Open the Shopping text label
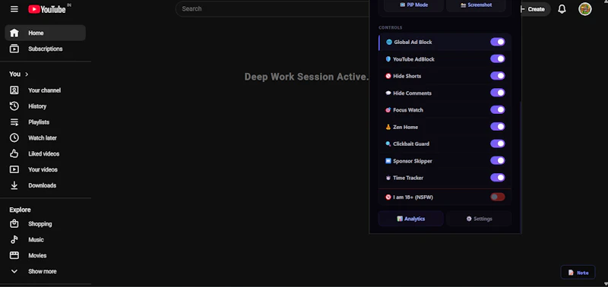 40,224
